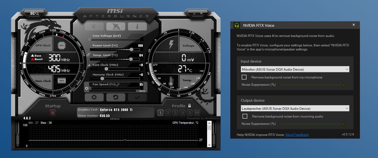Viewport: 378px width, 158px height.
Task: Click the GPU chip icon in gauge
Action: coord(62,46)
